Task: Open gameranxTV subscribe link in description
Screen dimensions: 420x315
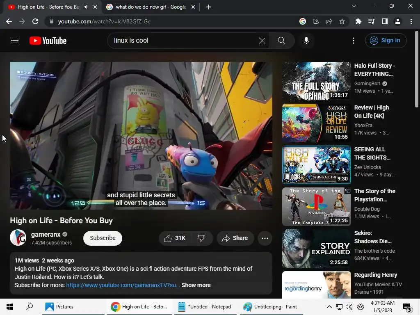Action: [123, 285]
